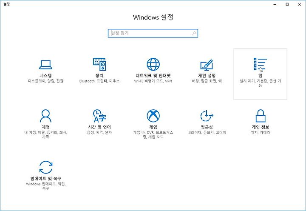Click the 설치 제거, 기본값 description text
The image size is (306, 211).
tap(261, 83)
